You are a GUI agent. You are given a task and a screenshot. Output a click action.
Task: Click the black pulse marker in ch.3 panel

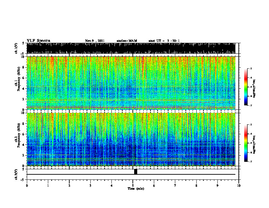coord(136,172)
